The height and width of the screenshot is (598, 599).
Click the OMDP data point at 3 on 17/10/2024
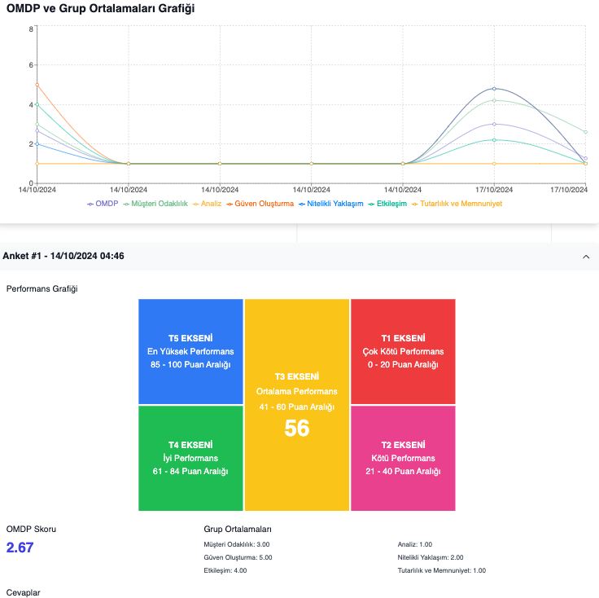(x=494, y=125)
